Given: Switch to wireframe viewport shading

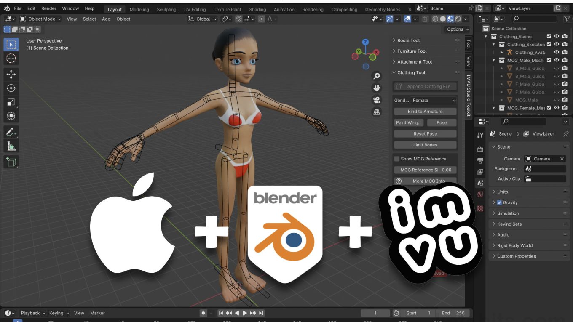Looking at the screenshot, I should (x=436, y=19).
